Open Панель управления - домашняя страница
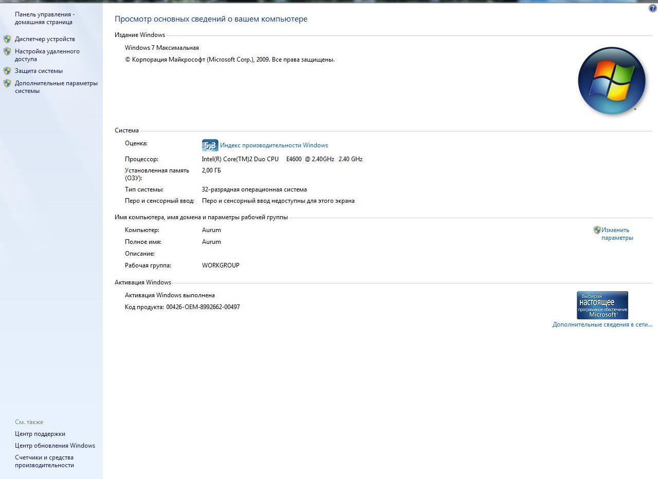658x479 pixels. 44,18
